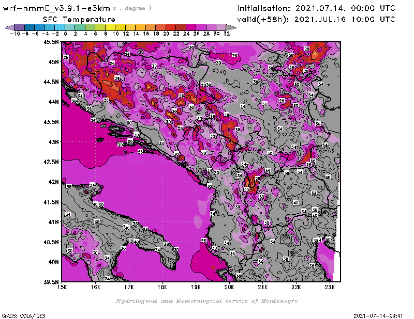Click the 20E longitude axis label
414x319 pixels.
point(229,287)
